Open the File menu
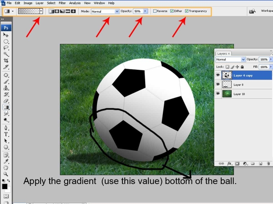Screen dimensions: 273x204 pos(9,3)
